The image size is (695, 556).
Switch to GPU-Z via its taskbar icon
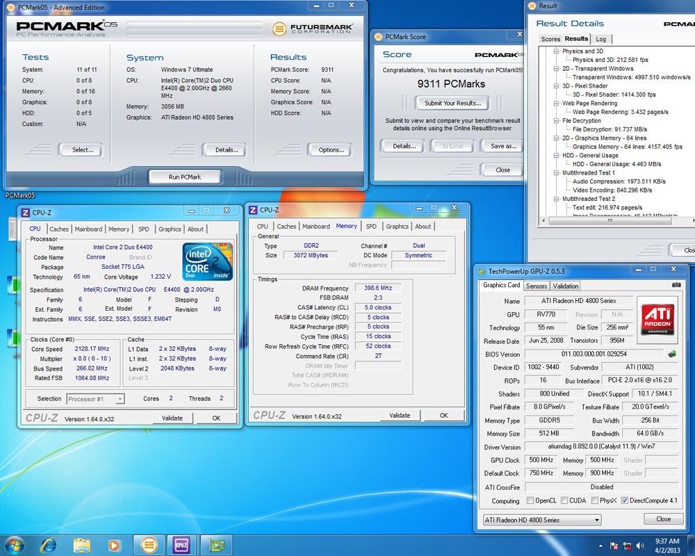coord(216,545)
